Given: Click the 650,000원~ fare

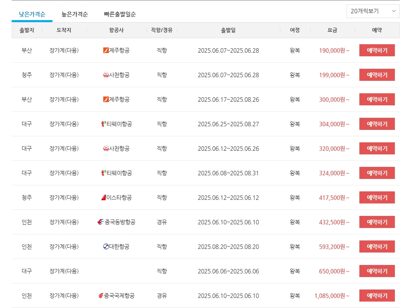Looking at the screenshot, I should point(334,271).
